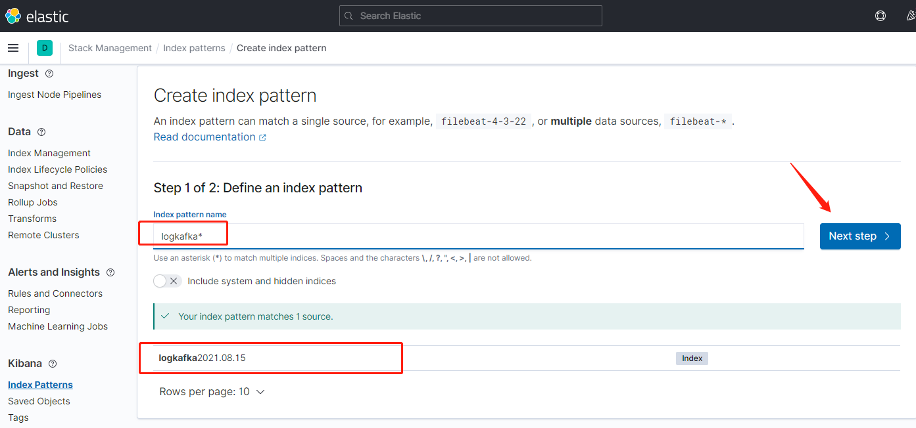Screen dimensions: 916x428
Task: Open Transforms page
Action: point(32,219)
